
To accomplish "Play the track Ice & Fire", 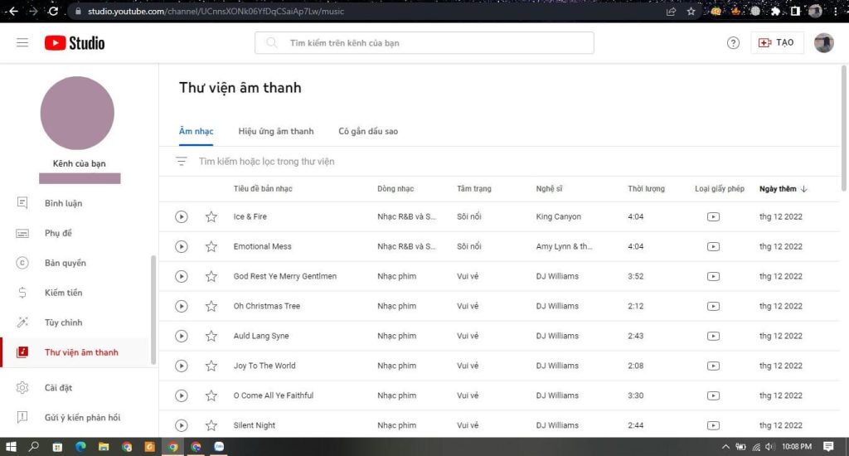I will pyautogui.click(x=182, y=216).
